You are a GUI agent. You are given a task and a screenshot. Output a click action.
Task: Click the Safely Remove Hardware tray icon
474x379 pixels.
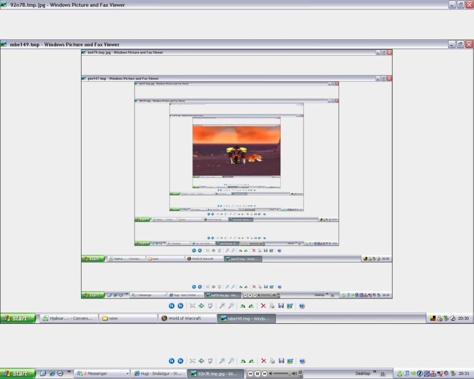coord(453,374)
